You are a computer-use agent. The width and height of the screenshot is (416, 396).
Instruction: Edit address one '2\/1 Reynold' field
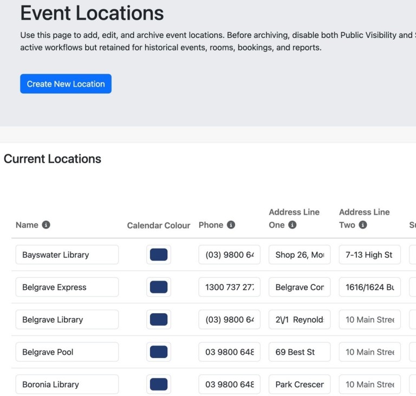300,319
